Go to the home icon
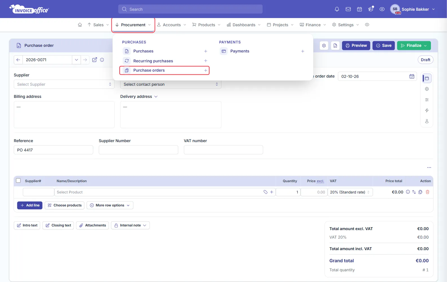 (80, 25)
